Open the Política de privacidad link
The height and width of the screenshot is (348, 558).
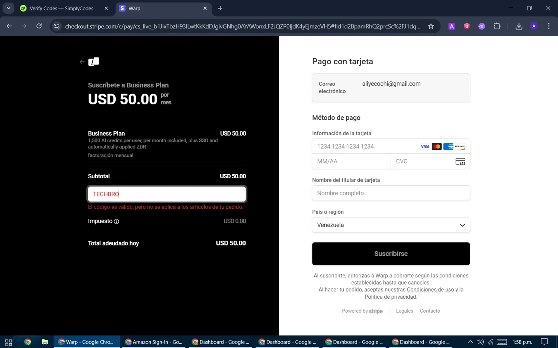point(390,297)
